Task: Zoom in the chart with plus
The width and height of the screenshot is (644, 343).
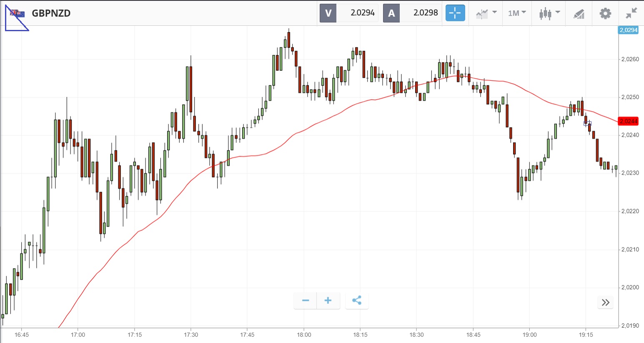Action: pos(328,301)
